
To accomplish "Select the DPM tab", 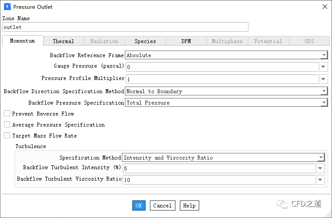I will [186, 41].
